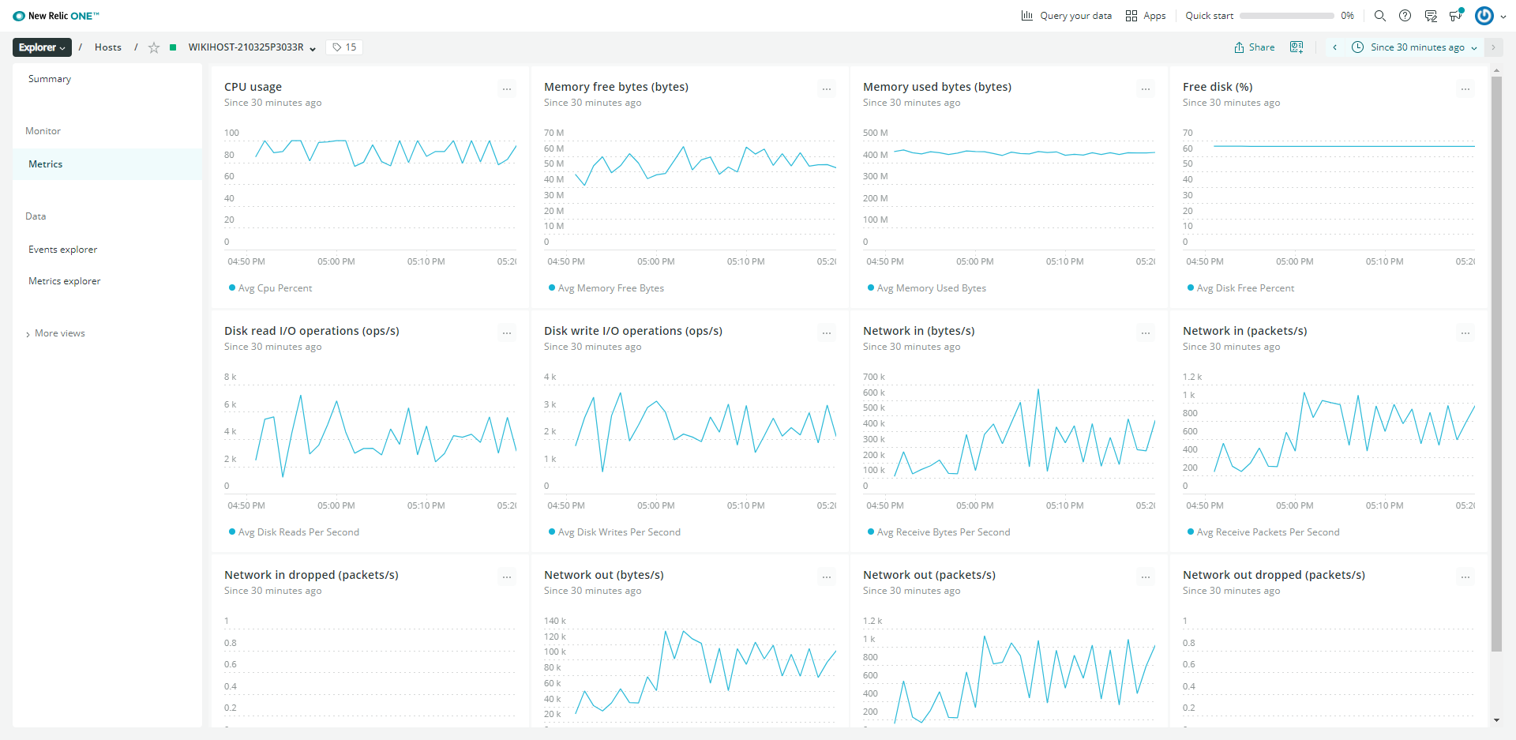Select Metrics in the sidebar

point(107,164)
